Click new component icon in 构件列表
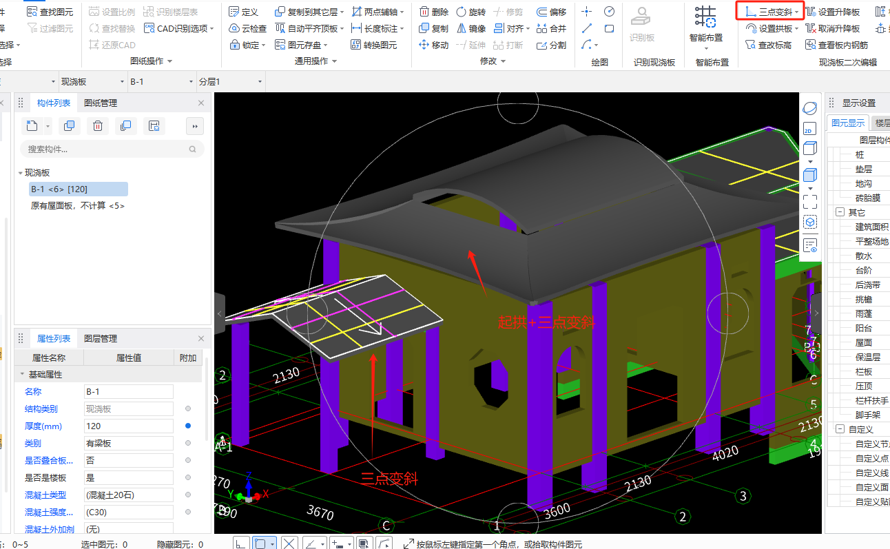The image size is (890, 549). [x=32, y=126]
